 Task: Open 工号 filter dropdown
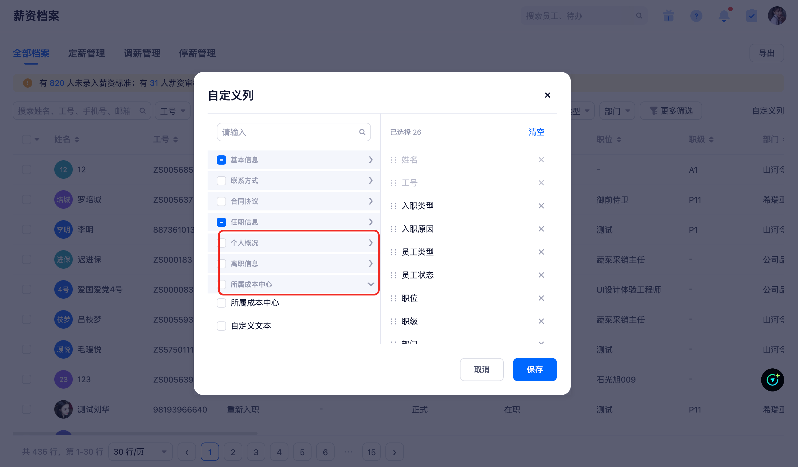pyautogui.click(x=173, y=111)
